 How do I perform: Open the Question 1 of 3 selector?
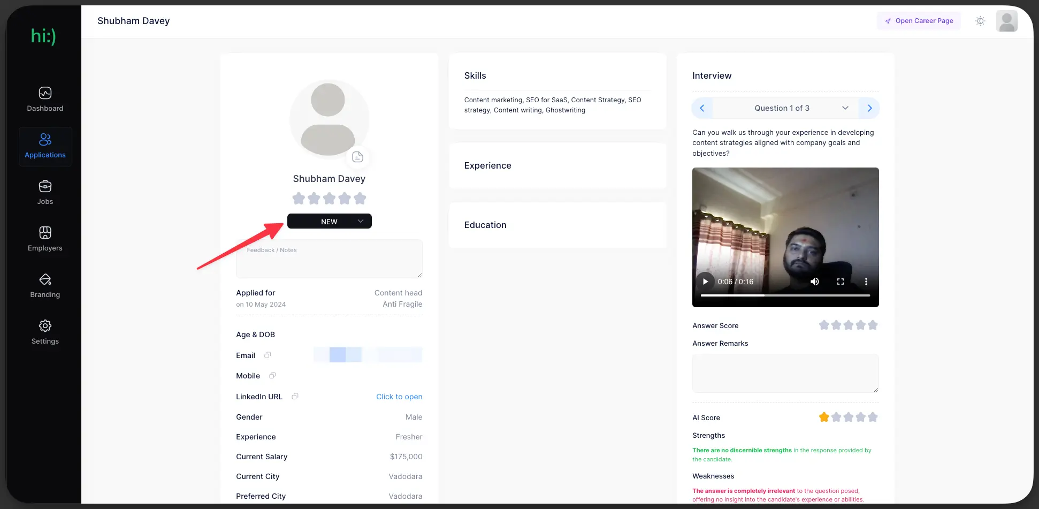(x=785, y=108)
